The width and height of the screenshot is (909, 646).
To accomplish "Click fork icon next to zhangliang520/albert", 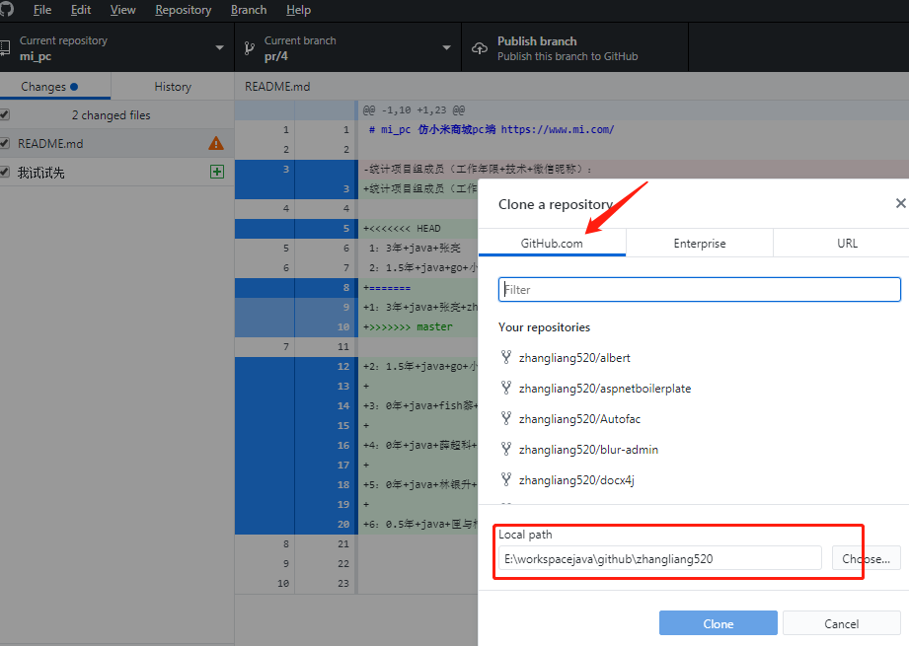I will (x=506, y=357).
